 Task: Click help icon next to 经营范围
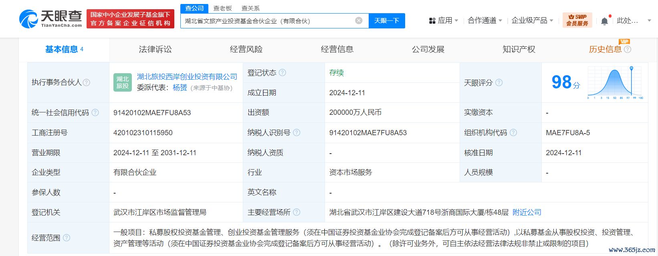coord(67,238)
